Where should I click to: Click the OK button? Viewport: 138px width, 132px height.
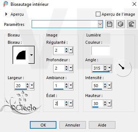43,125
